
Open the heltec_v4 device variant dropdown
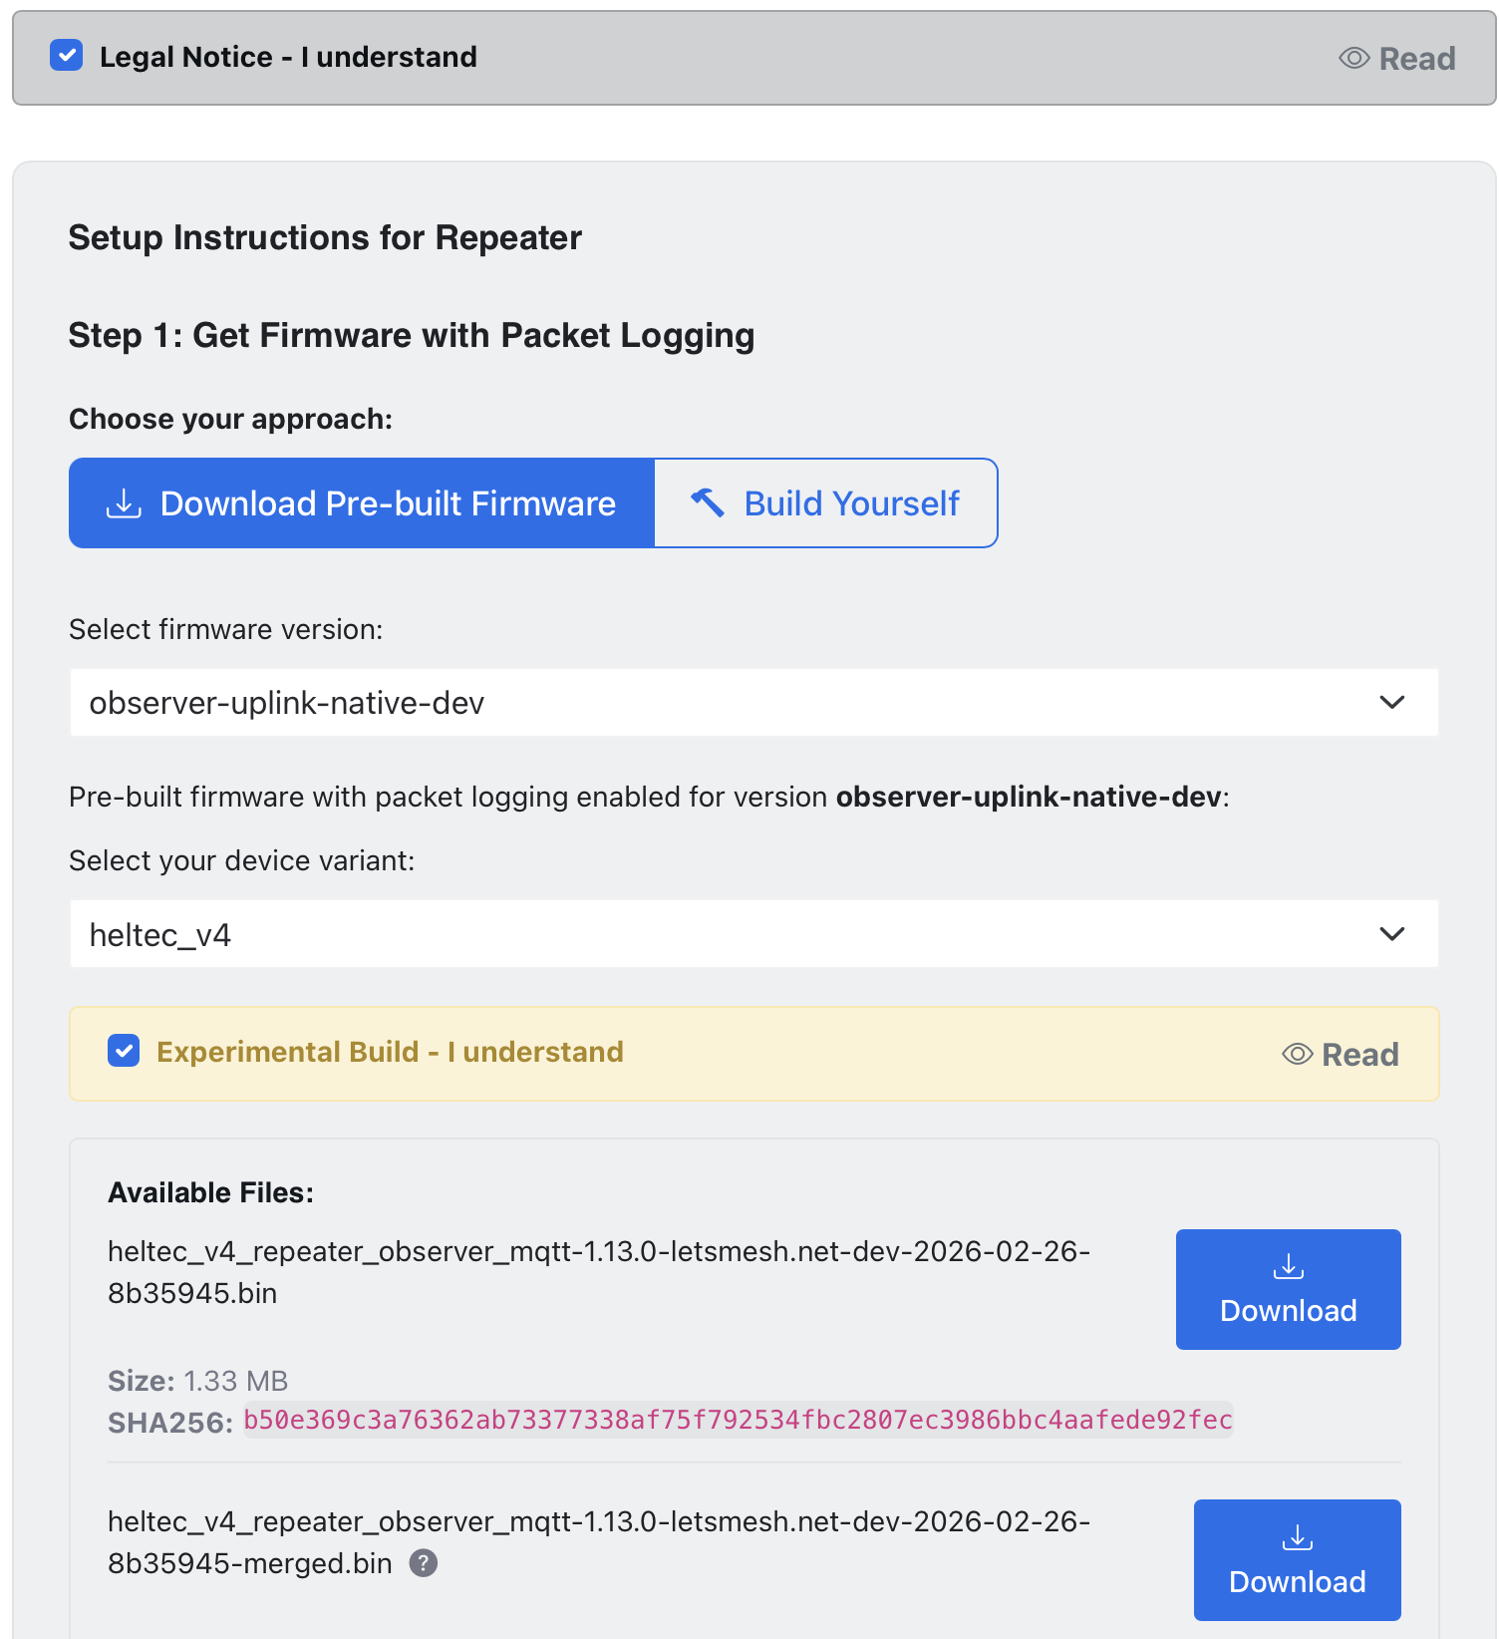pos(753,934)
